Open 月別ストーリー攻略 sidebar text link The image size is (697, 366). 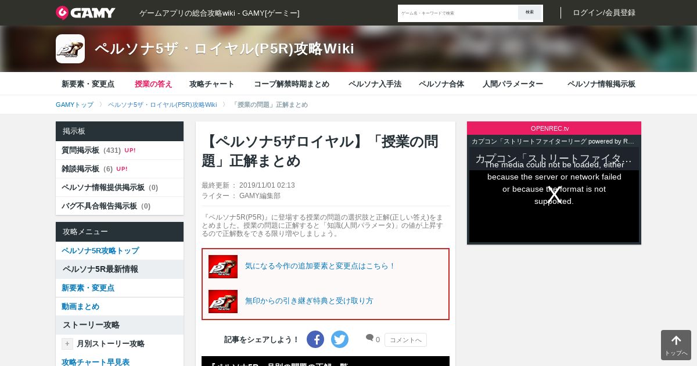point(110,344)
